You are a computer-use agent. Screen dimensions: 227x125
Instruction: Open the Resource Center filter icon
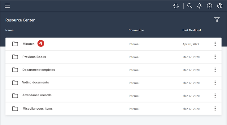click(217, 20)
